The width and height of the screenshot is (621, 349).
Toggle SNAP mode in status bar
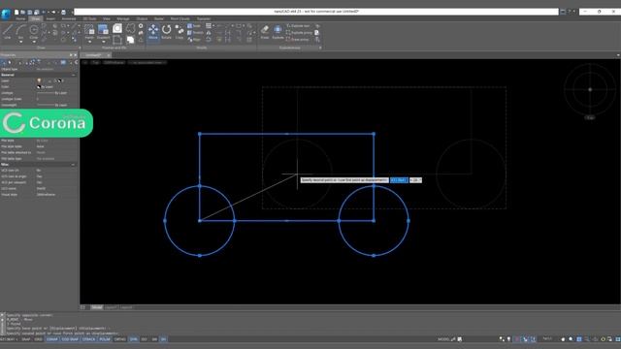pos(26,339)
